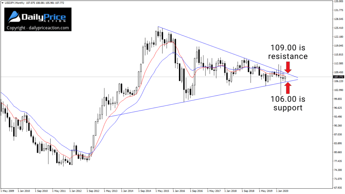
Task: Click the 106.00 is support annotation text
Action: coord(288,103)
